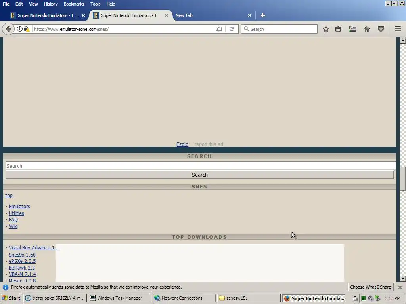Viewport: 406px width, 304px height.
Task: Click the scrollbar down arrow
Action: 402,279
